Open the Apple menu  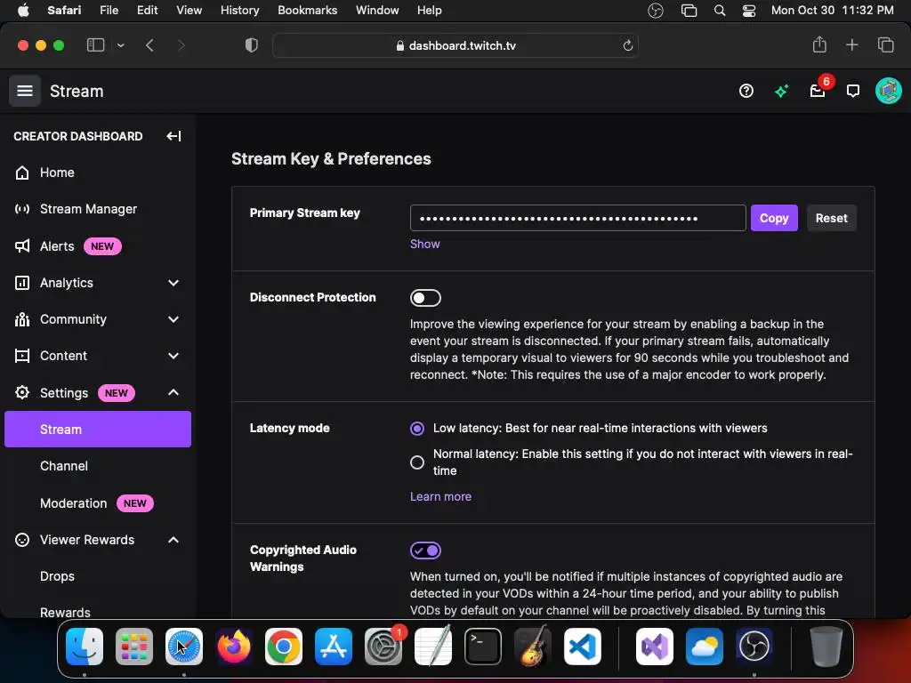pyautogui.click(x=23, y=10)
